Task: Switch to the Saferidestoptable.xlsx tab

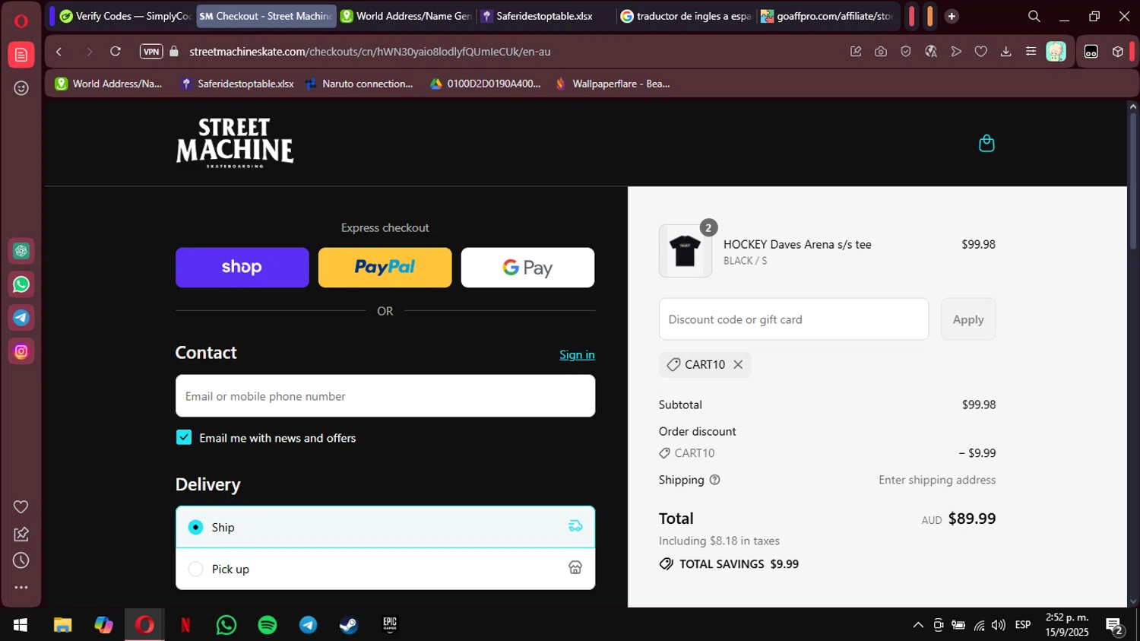Action: 545,16
